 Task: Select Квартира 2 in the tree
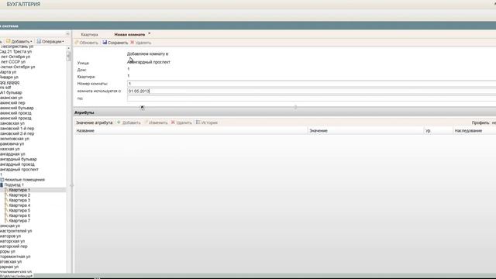(19, 195)
